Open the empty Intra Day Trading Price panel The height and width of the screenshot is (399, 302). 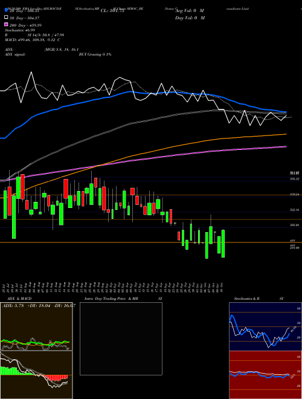click(121, 339)
